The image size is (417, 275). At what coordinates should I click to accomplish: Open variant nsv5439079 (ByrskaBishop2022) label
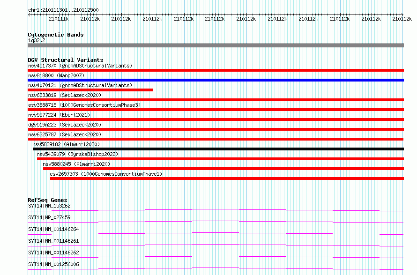(77, 154)
